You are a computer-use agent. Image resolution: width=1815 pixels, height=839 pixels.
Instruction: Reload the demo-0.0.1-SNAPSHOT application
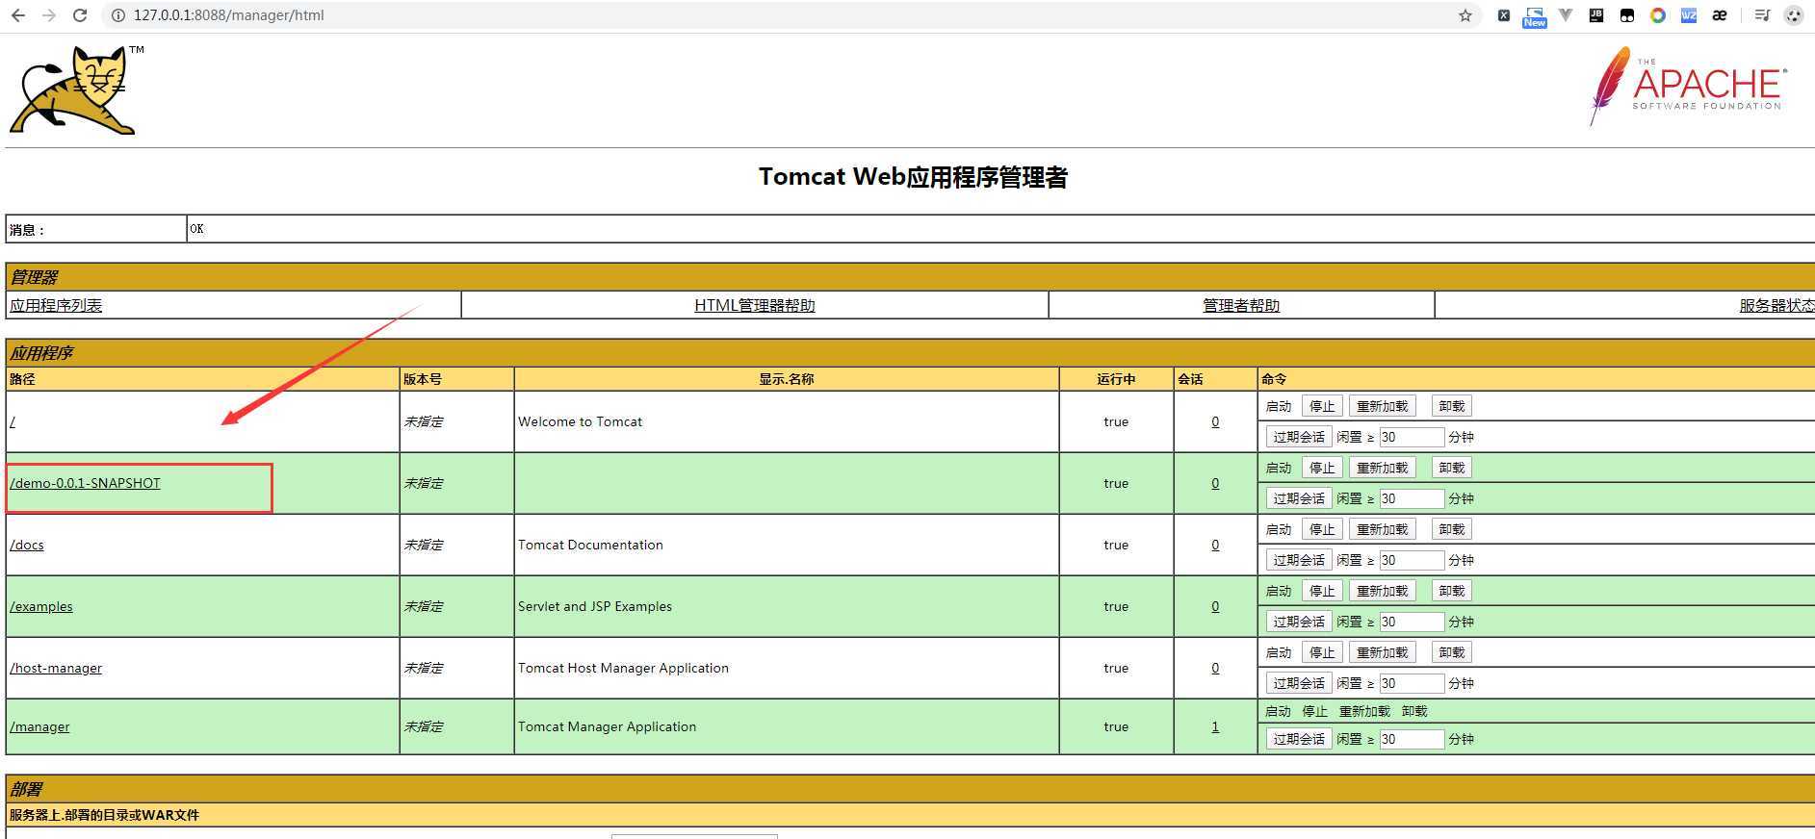pyautogui.click(x=1382, y=468)
